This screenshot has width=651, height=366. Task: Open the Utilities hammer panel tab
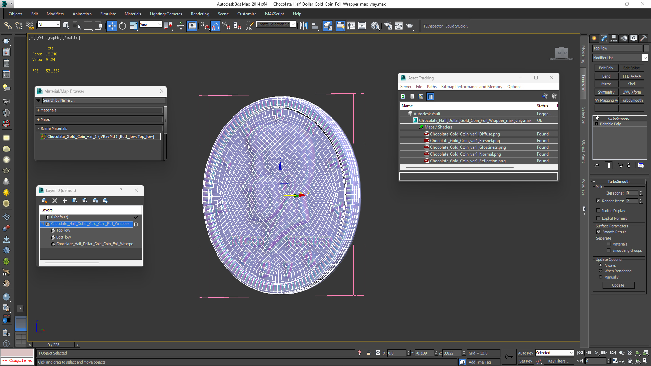click(x=644, y=38)
